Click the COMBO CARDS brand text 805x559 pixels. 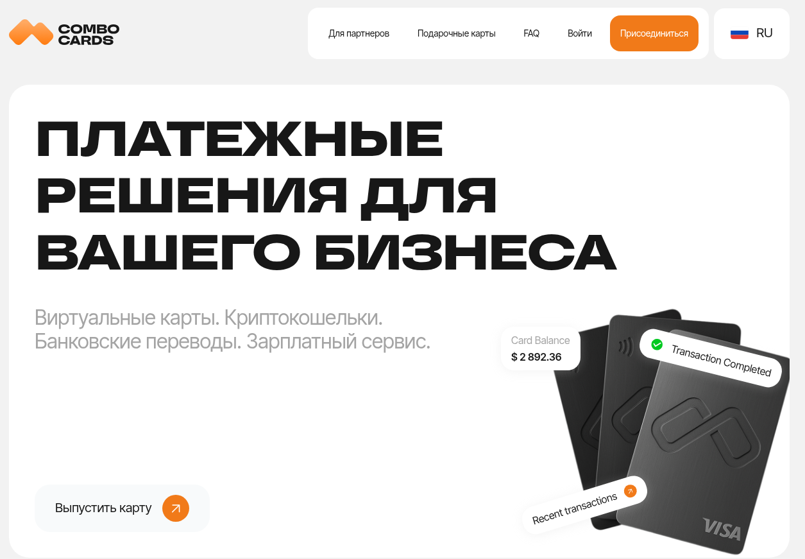coord(89,34)
